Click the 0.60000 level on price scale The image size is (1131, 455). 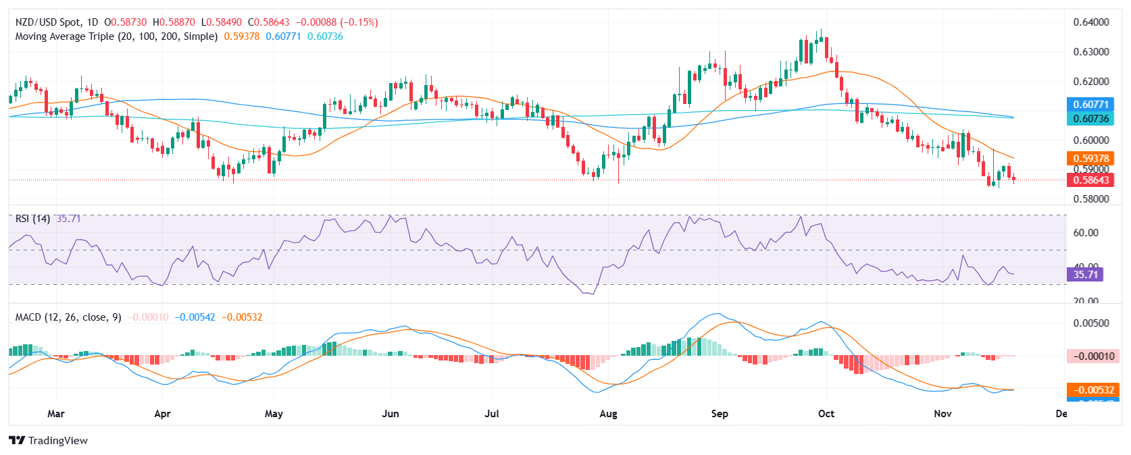[x=1091, y=140]
